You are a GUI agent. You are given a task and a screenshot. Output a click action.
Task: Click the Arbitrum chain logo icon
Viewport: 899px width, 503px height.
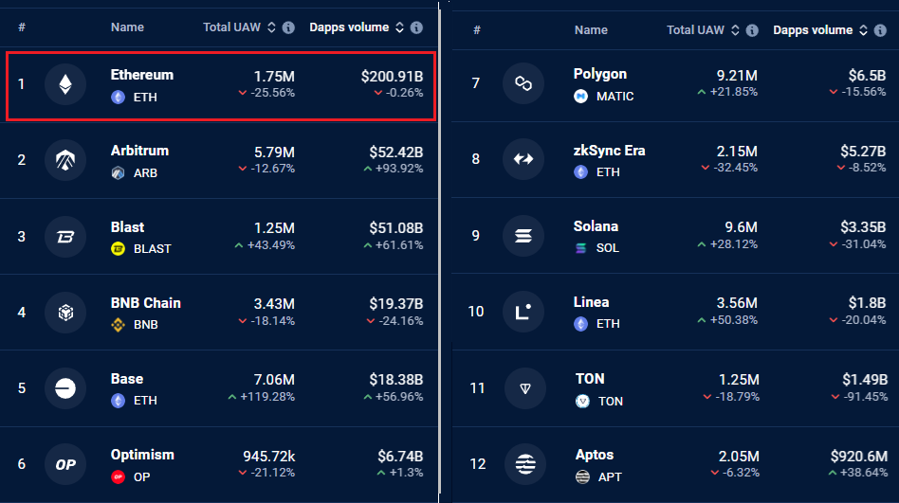65,160
